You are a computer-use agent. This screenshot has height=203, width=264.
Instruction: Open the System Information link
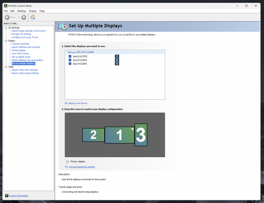(x=18, y=196)
